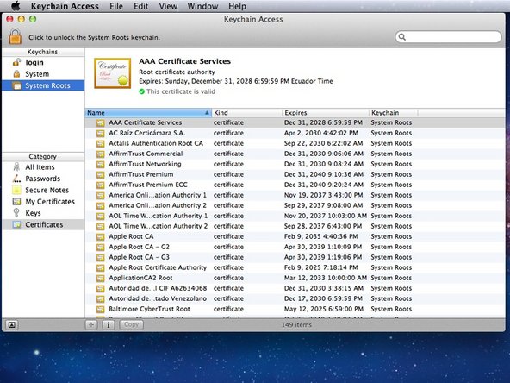Image resolution: width=510 pixels, height=383 pixels.
Task: Click the padlock icon to unlock keychain
Action: pyautogui.click(x=15, y=36)
